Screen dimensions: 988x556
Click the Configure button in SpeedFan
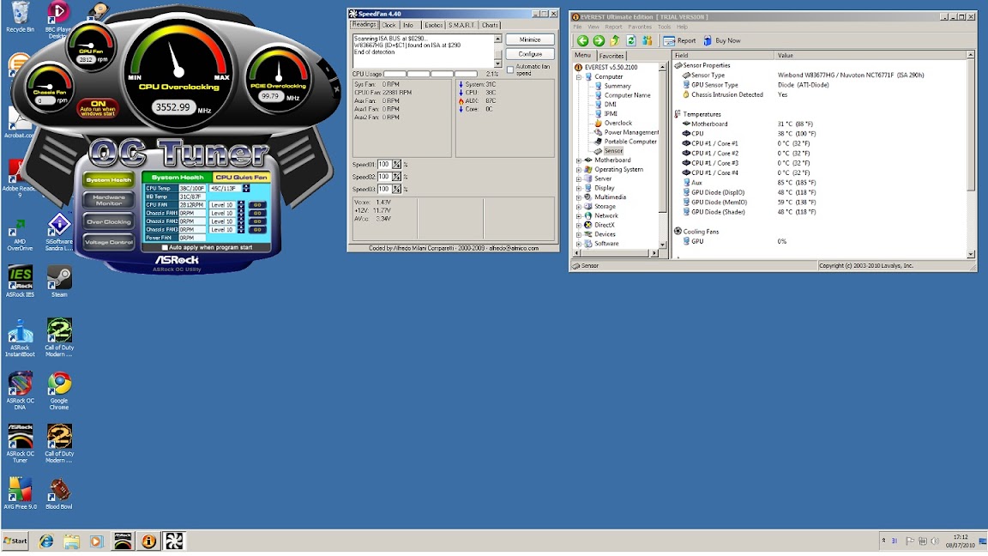click(x=530, y=54)
